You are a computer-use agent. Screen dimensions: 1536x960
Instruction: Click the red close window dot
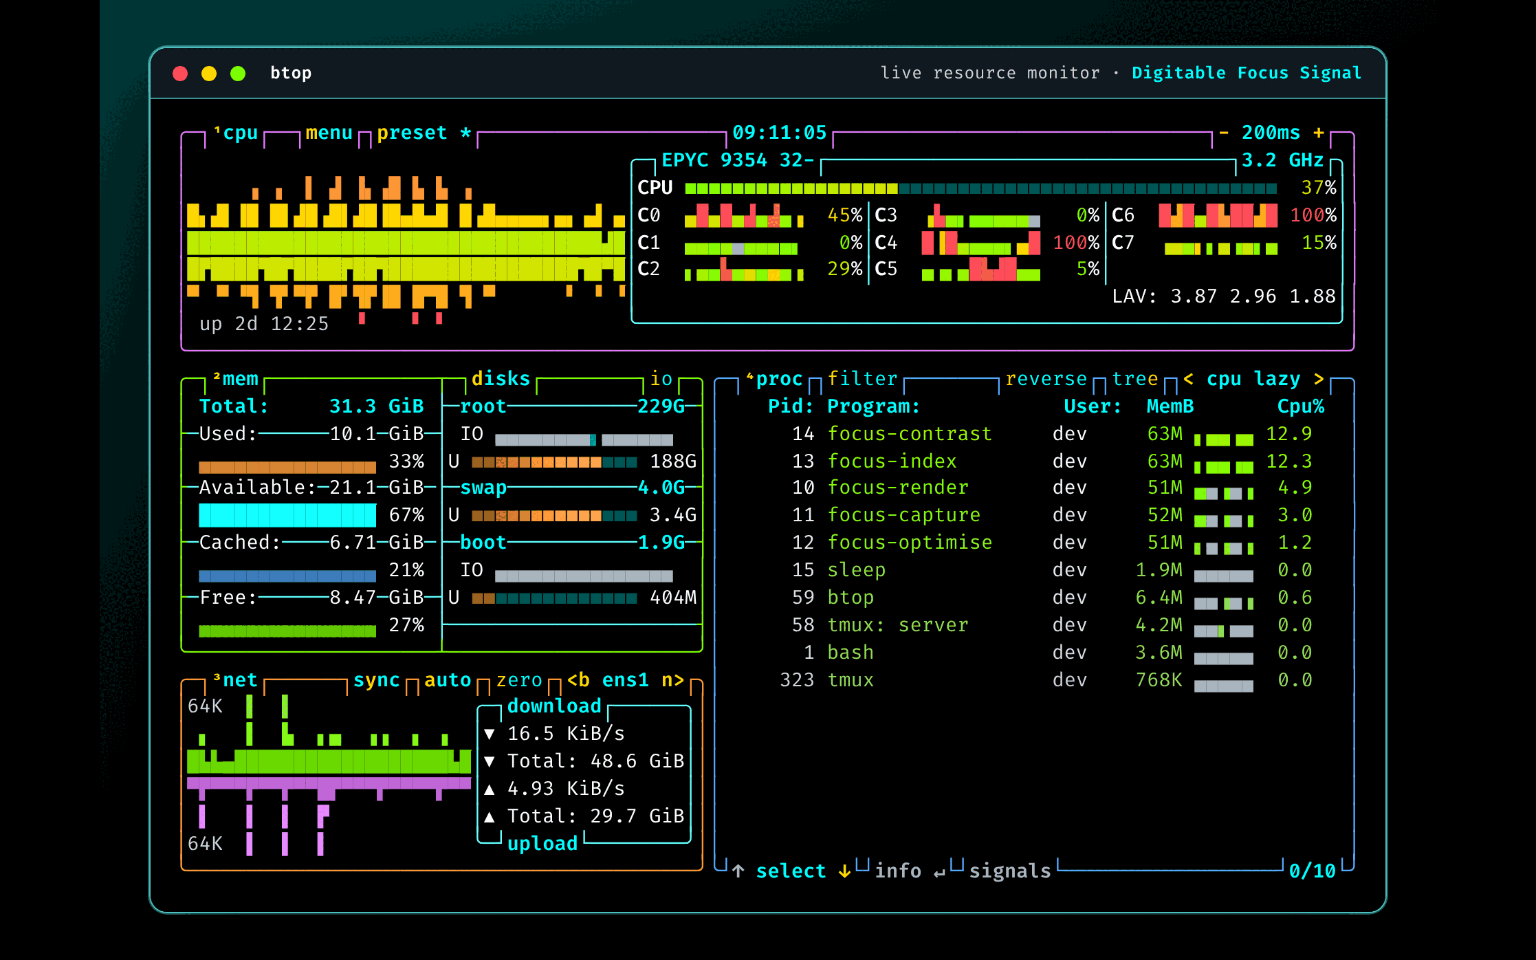coord(180,74)
